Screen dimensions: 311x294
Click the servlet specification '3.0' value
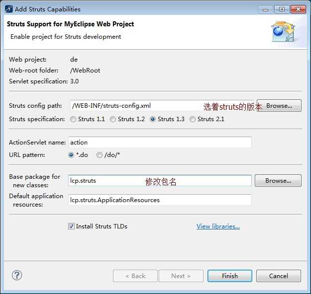(74, 81)
